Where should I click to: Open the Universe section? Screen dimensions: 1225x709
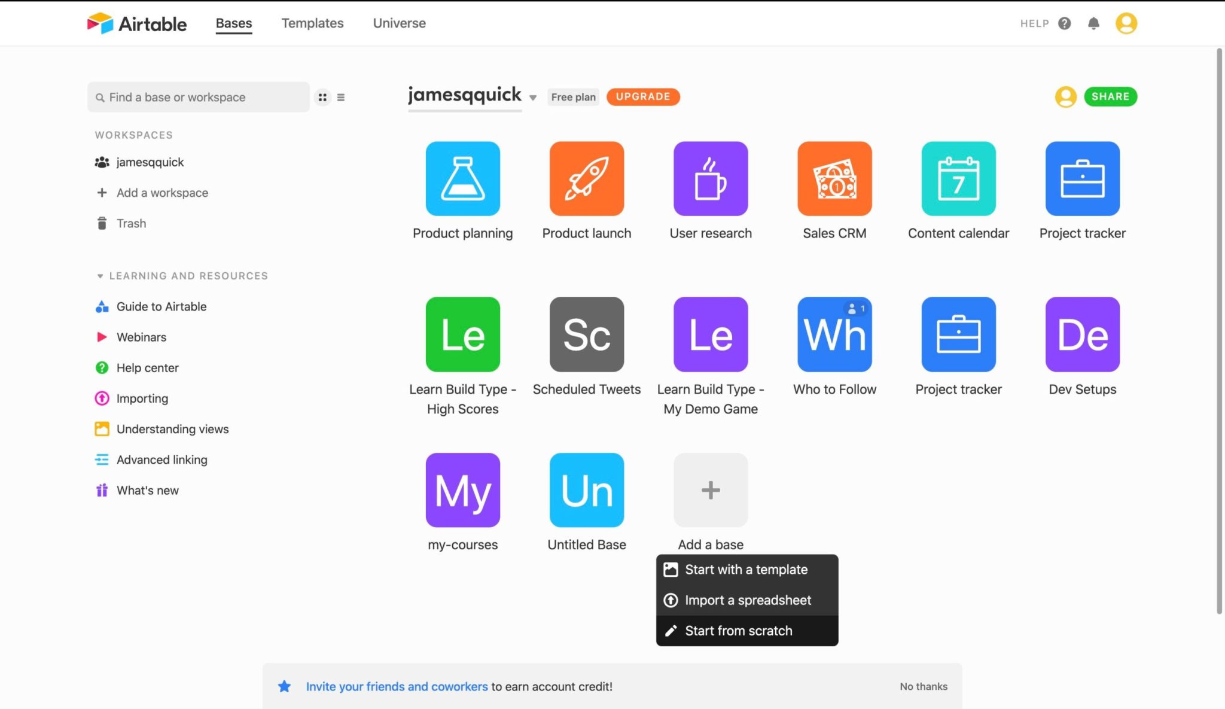pyautogui.click(x=399, y=23)
